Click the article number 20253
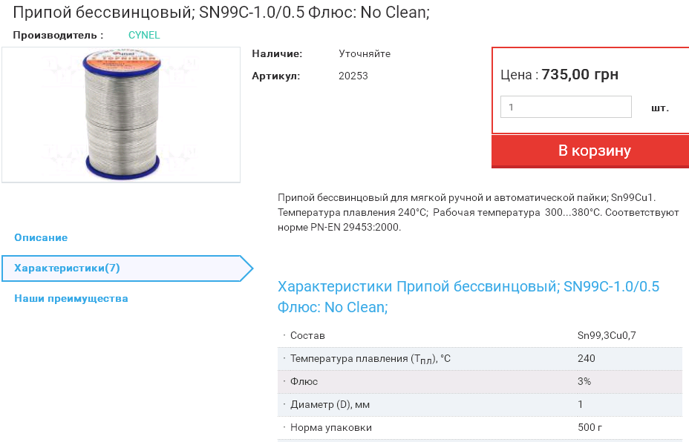Viewport: 689px width, 442px height. pyautogui.click(x=353, y=76)
